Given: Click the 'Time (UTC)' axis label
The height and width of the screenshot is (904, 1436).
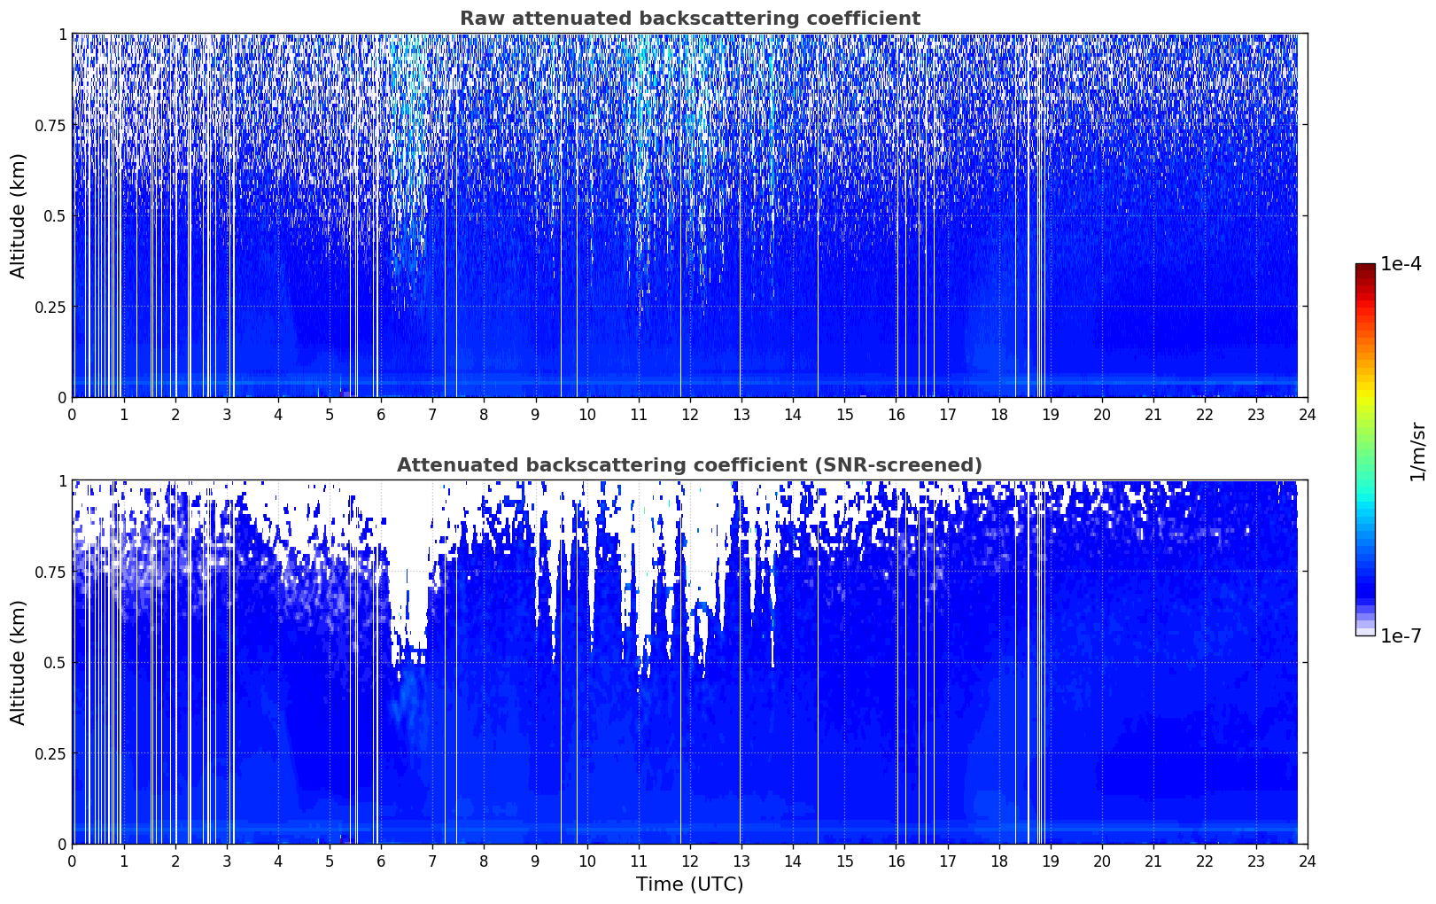Looking at the screenshot, I should 689,885.
